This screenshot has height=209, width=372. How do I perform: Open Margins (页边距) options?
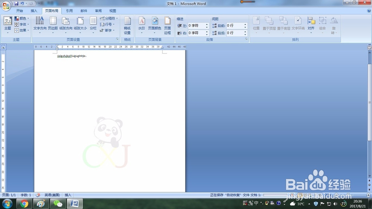click(53, 25)
